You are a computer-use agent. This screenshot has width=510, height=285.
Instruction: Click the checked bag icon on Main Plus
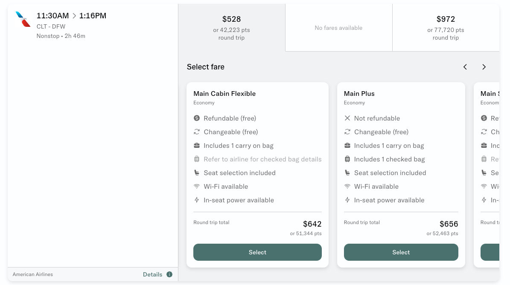347,159
